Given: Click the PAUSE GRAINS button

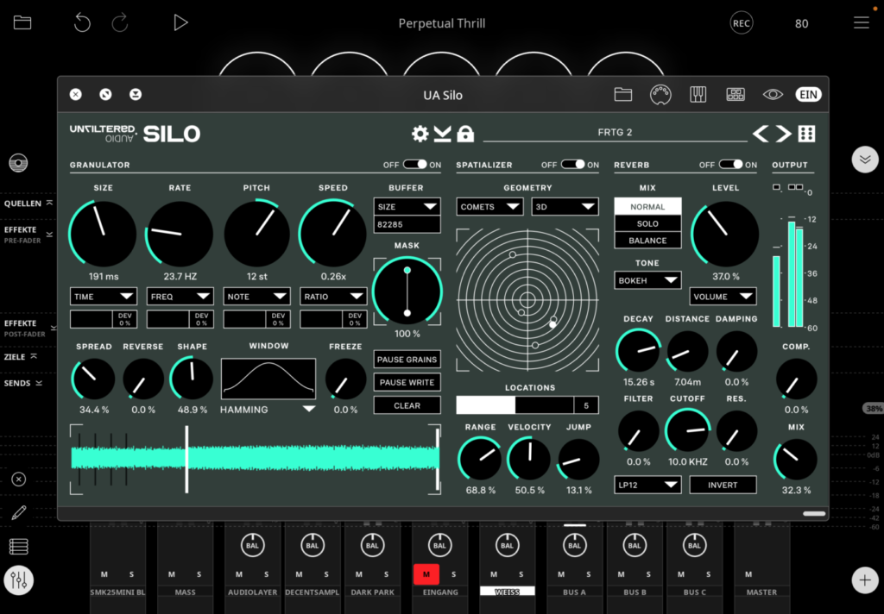Looking at the screenshot, I should pyautogui.click(x=407, y=360).
